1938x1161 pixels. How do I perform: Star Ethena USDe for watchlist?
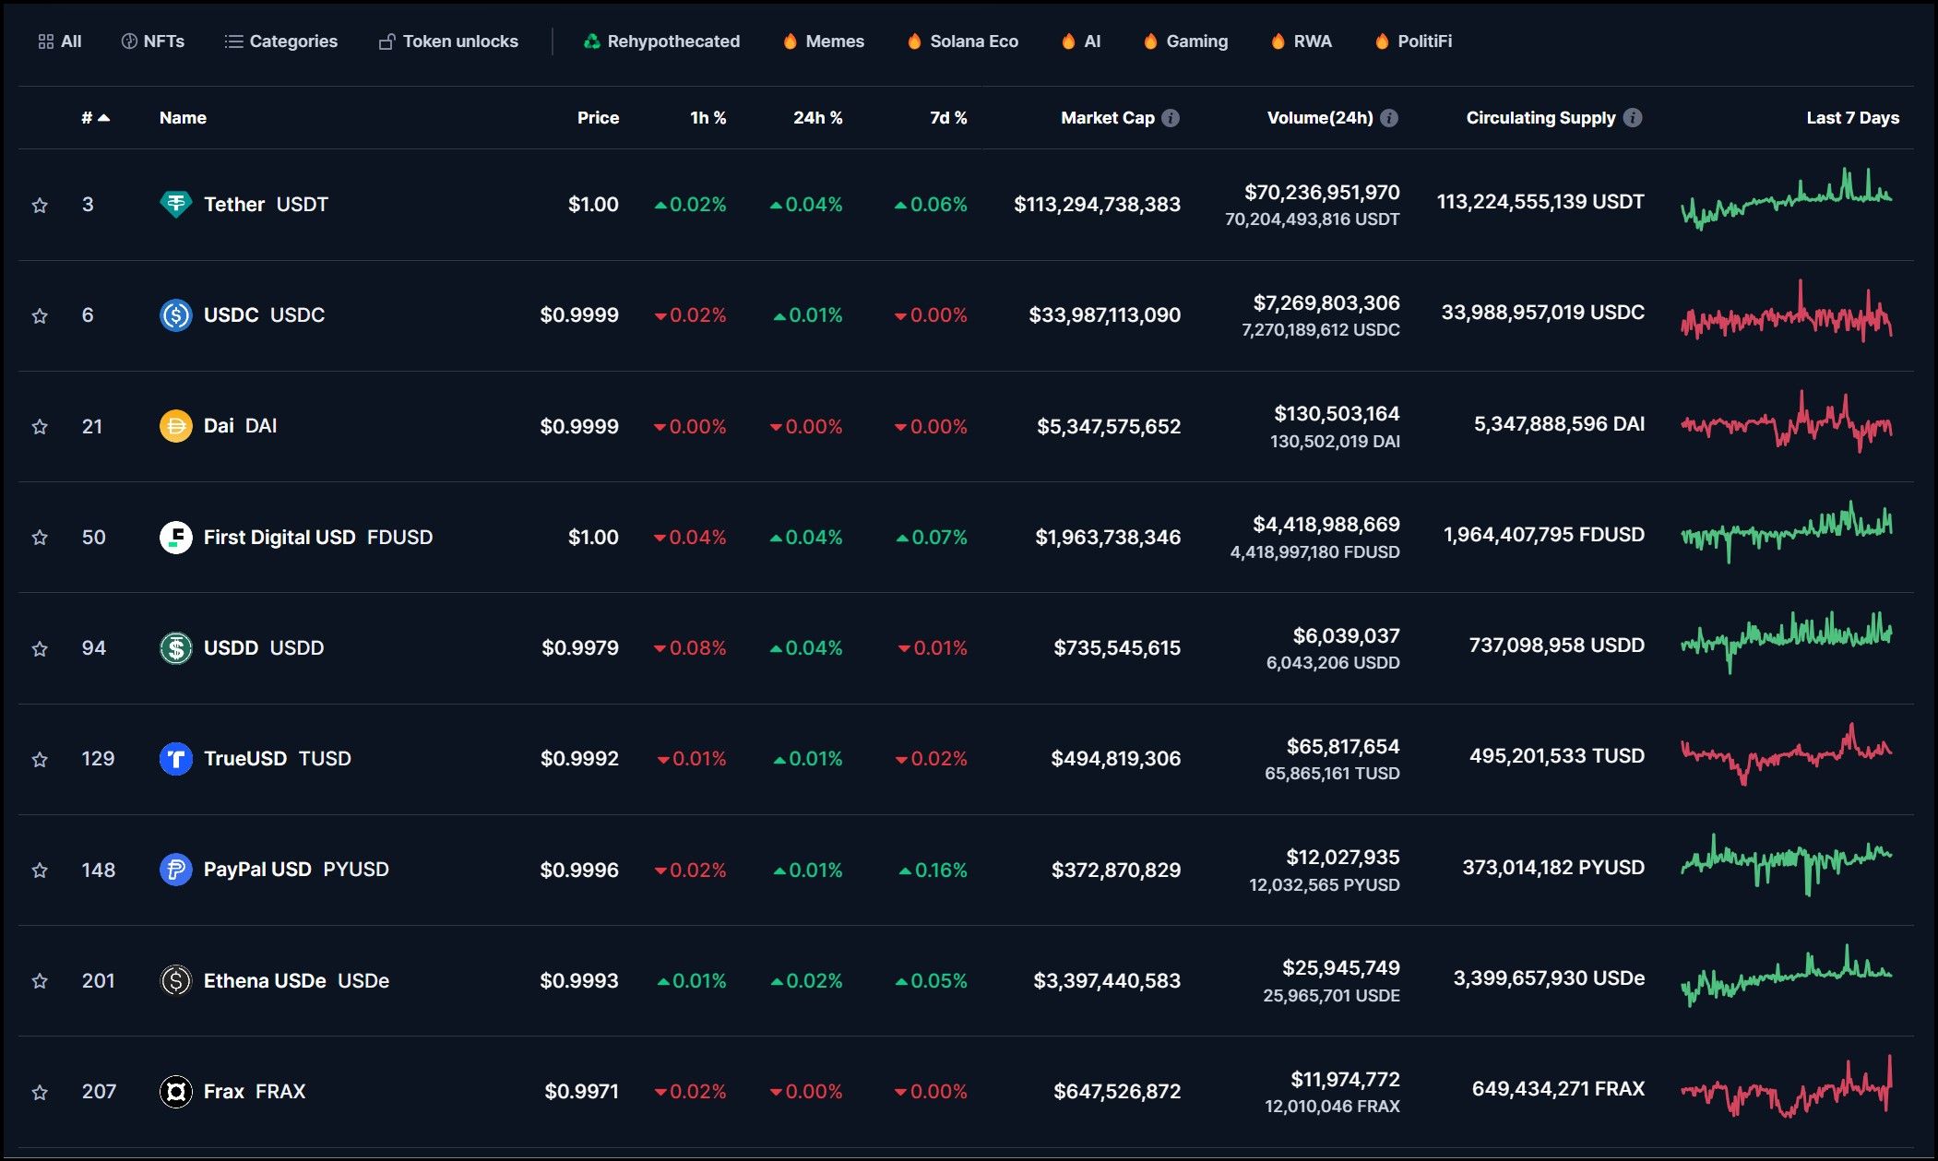40,981
